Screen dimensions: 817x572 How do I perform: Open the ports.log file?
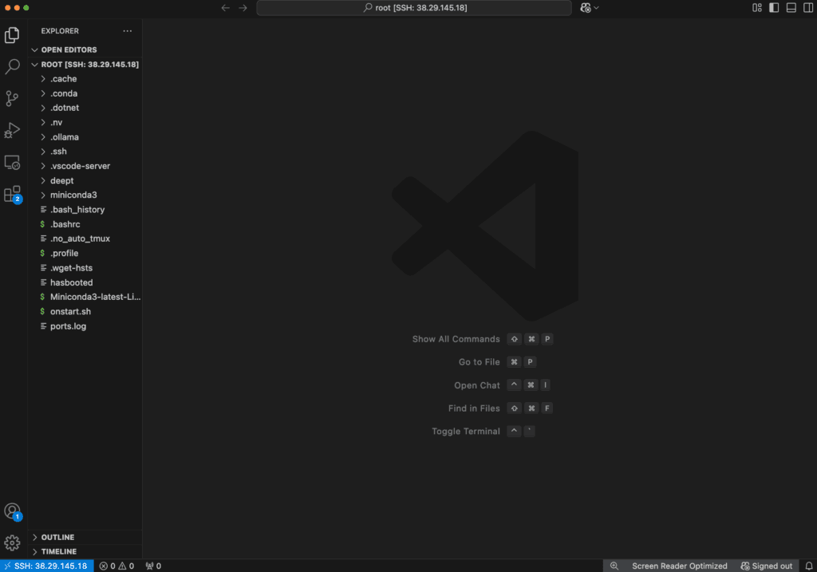[85, 326]
